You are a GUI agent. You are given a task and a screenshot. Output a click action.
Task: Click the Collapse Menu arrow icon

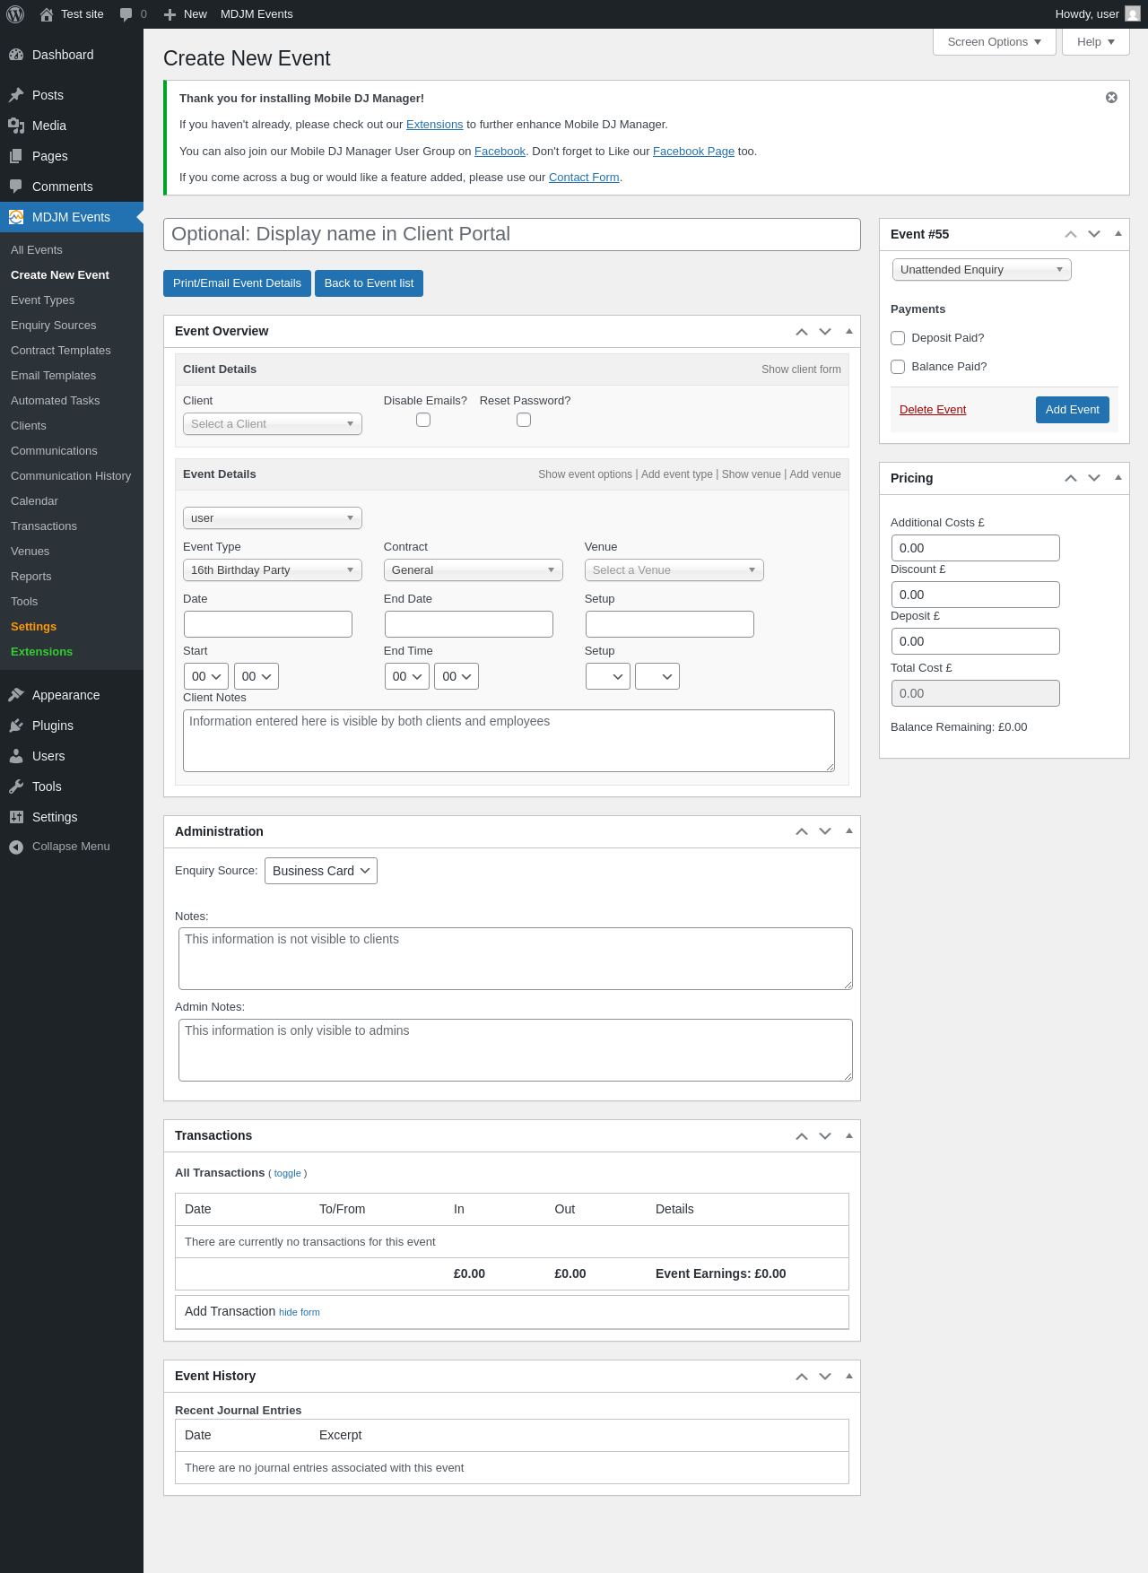coord(16,847)
